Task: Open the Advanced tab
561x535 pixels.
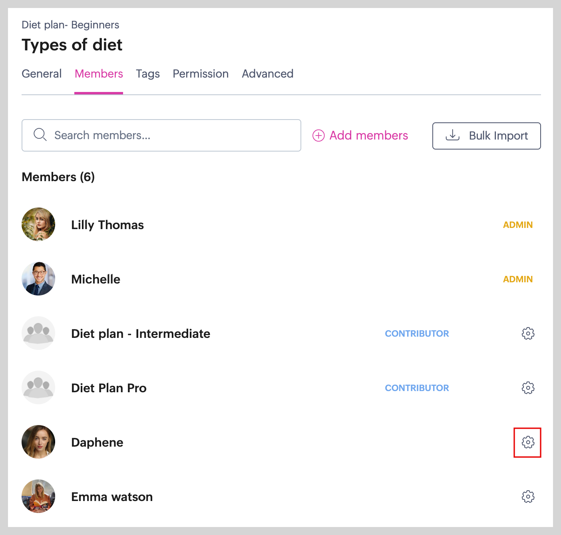Action: click(x=268, y=74)
